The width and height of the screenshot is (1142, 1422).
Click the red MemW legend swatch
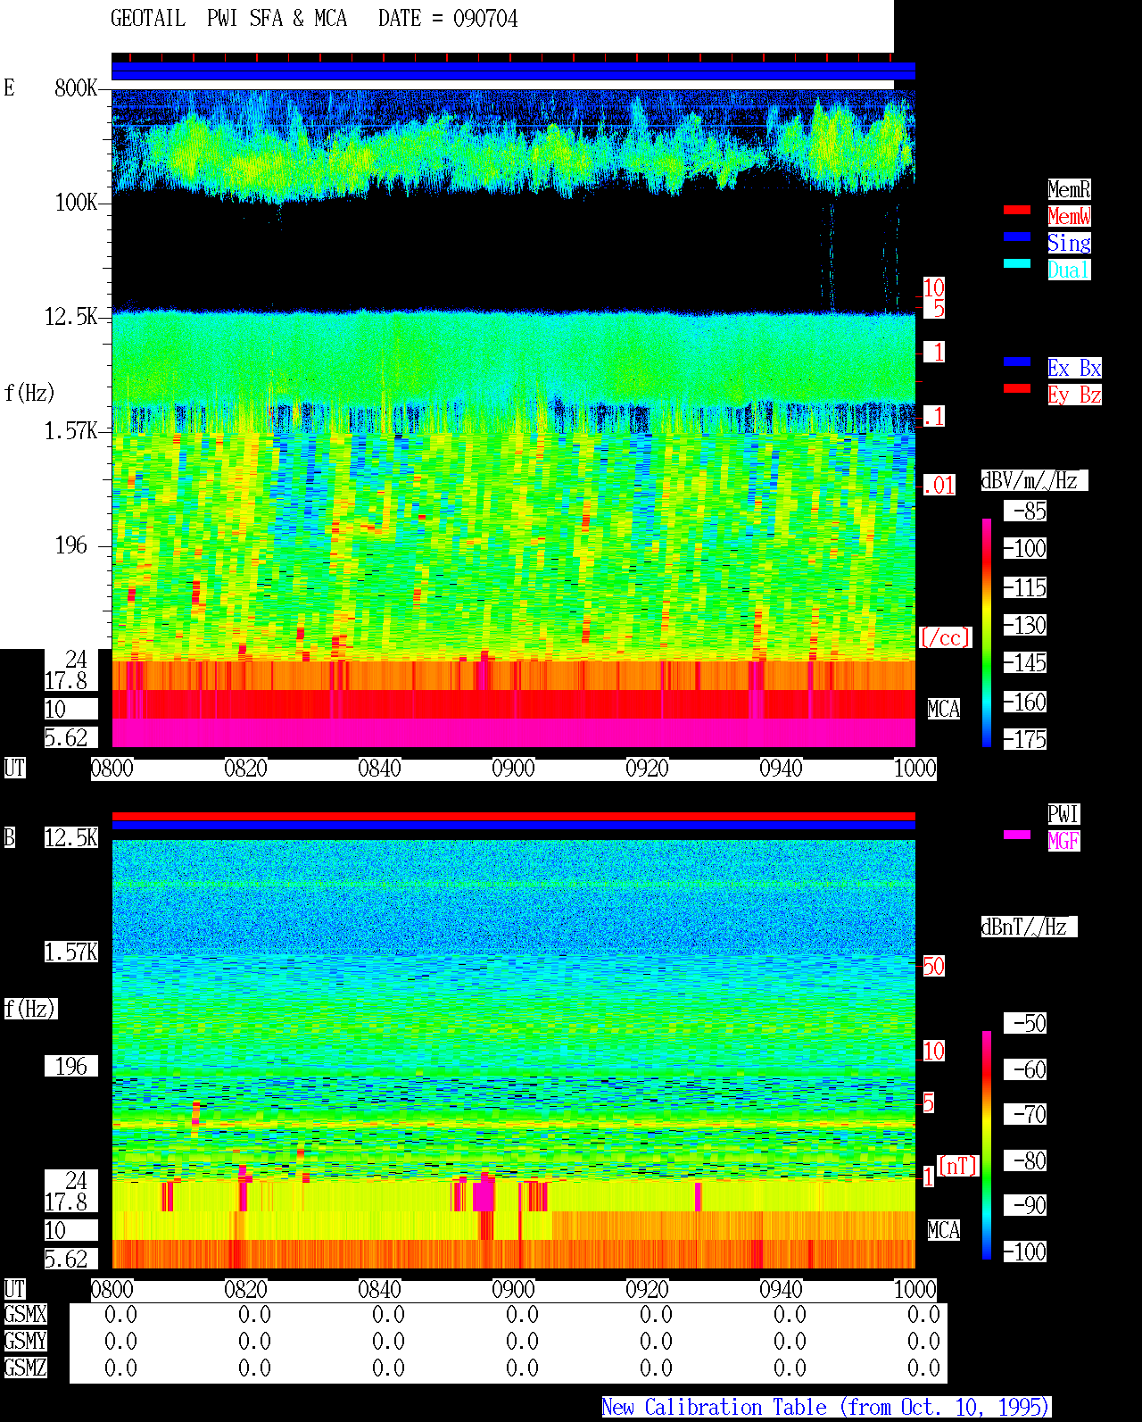(1017, 210)
